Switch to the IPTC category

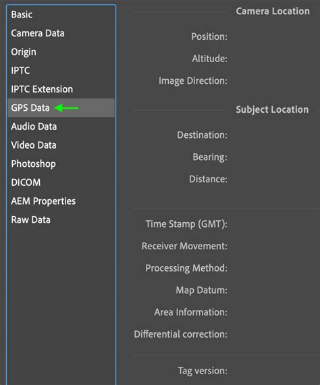20,70
